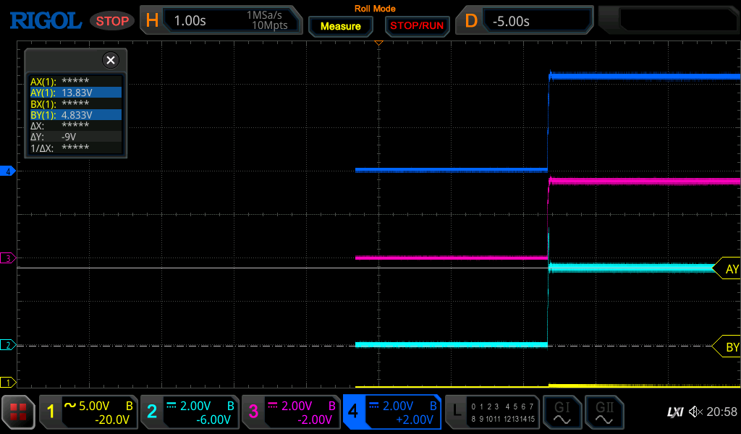Image resolution: width=741 pixels, height=434 pixels.
Task: Tap the LXI network status icon
Action: pyautogui.click(x=675, y=412)
